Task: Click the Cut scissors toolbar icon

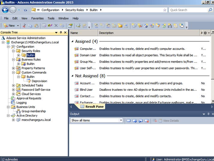Action: pos(25,26)
